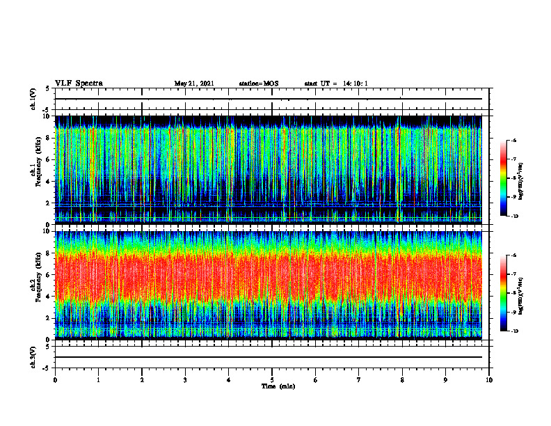
Task: Click the "-6" label on ch.2 color bar
Action: pyautogui.click(x=513, y=255)
